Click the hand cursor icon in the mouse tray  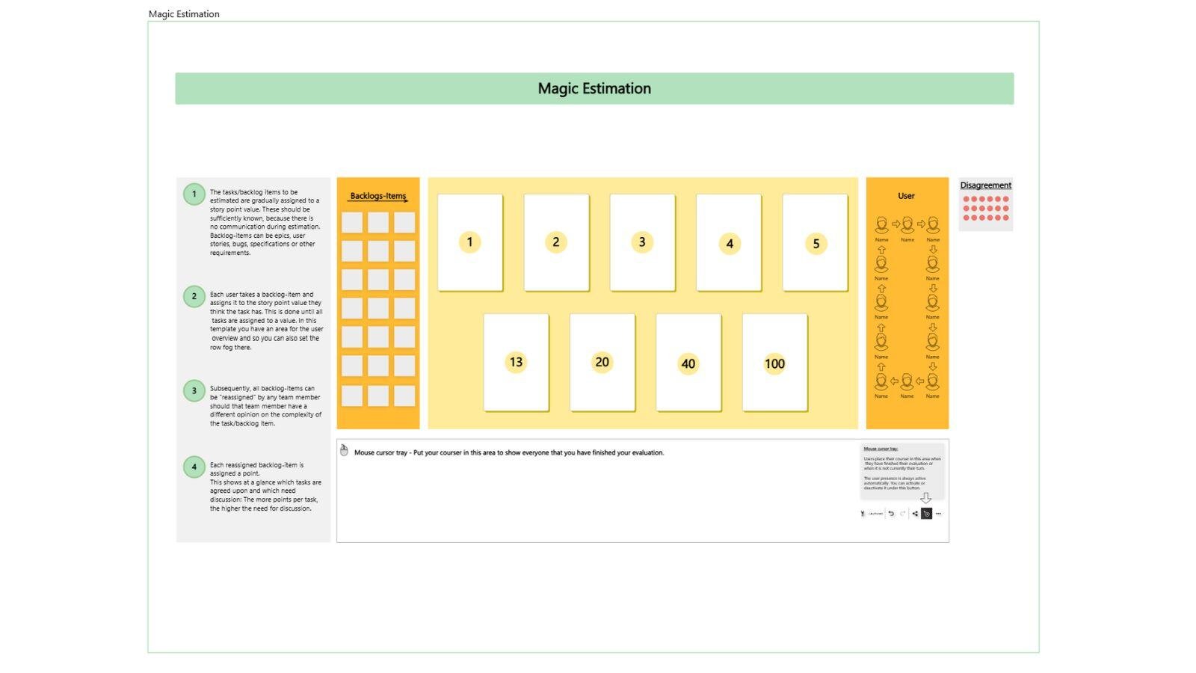pos(343,449)
